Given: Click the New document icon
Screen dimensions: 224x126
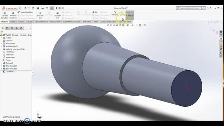Looking at the screenshot, I should (x=29, y=8).
